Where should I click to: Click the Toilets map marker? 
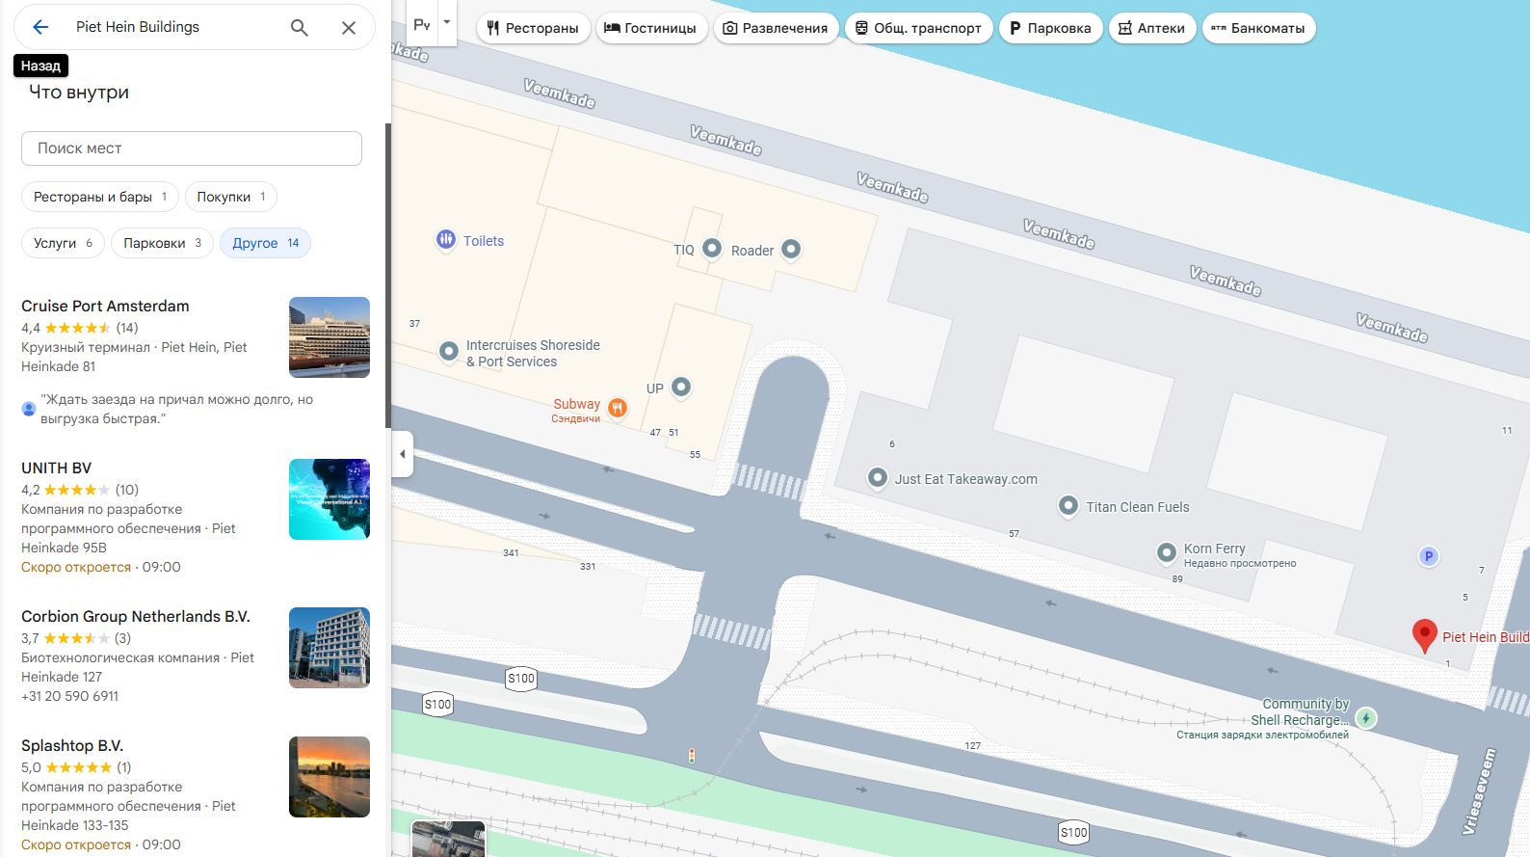point(446,239)
